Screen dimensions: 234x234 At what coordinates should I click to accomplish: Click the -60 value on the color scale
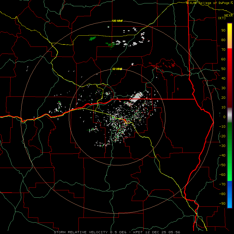pos(222,175)
